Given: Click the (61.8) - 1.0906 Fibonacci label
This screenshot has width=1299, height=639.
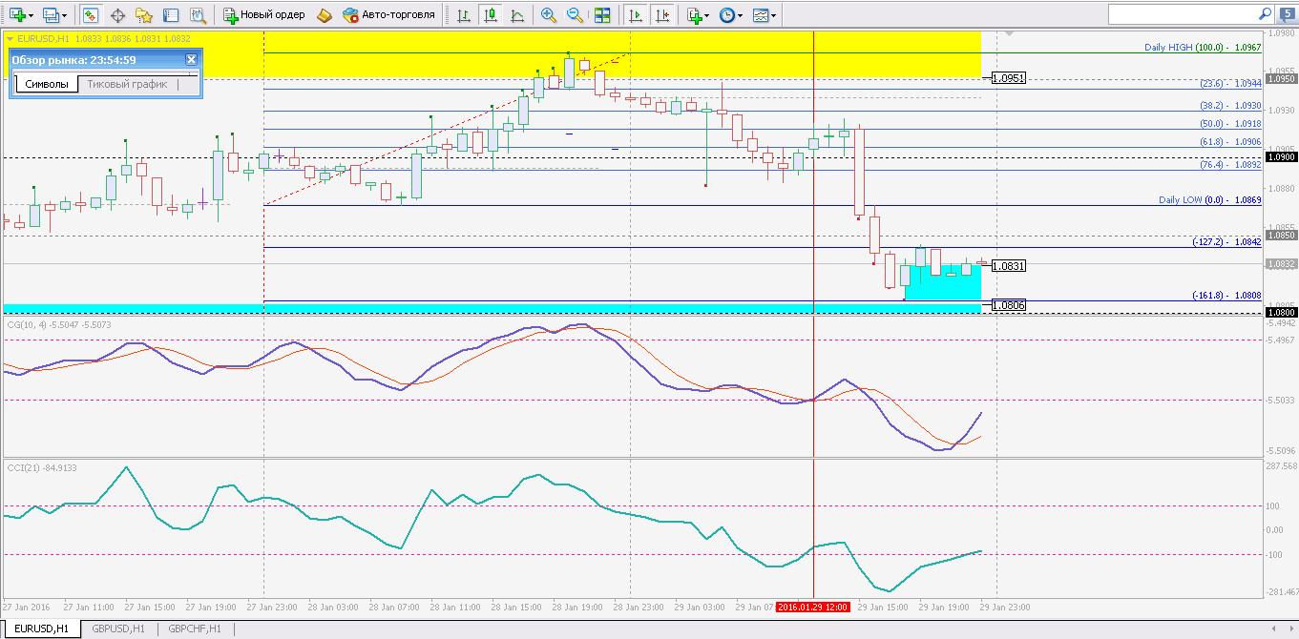Looking at the screenshot, I should pos(1230,142).
